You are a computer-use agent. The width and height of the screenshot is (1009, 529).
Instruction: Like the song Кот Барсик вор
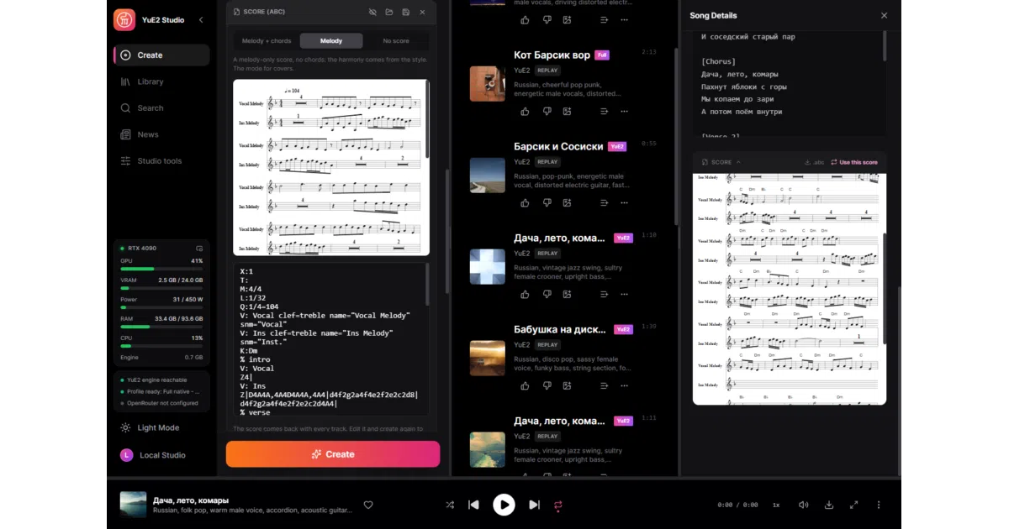click(526, 112)
